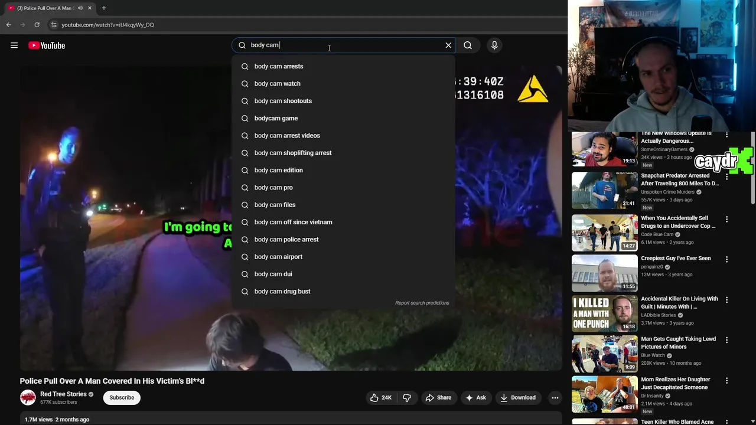Open options menu for 'When You Accidentally Sell Drugs'
The image size is (756, 425).
coord(726,219)
